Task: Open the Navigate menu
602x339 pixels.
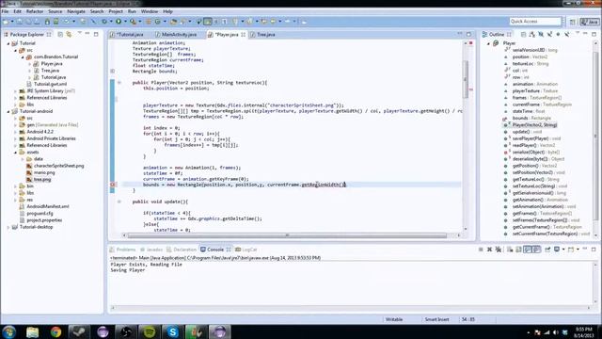Action: [76, 11]
